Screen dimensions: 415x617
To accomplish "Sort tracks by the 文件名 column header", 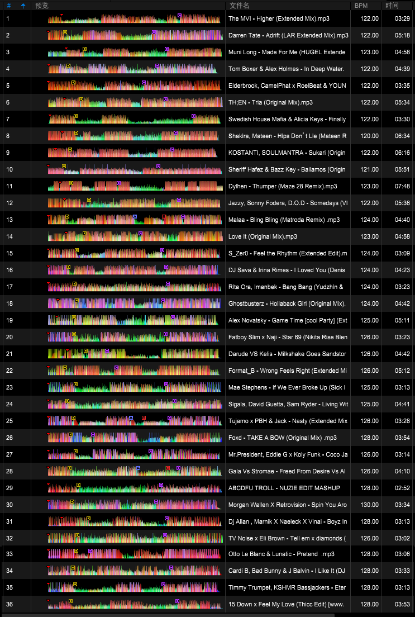I will (x=240, y=6).
